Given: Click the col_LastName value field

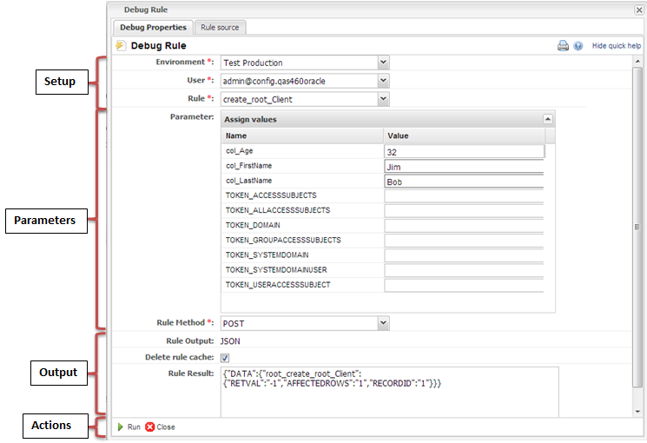Looking at the screenshot, I should (x=465, y=182).
